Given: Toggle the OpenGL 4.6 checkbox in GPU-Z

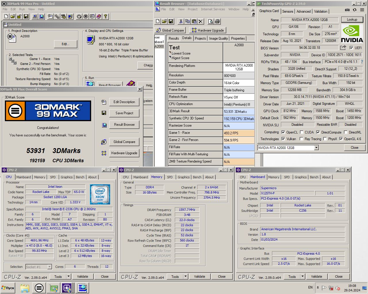Looking at the screenshot, I should (x=341, y=139).
